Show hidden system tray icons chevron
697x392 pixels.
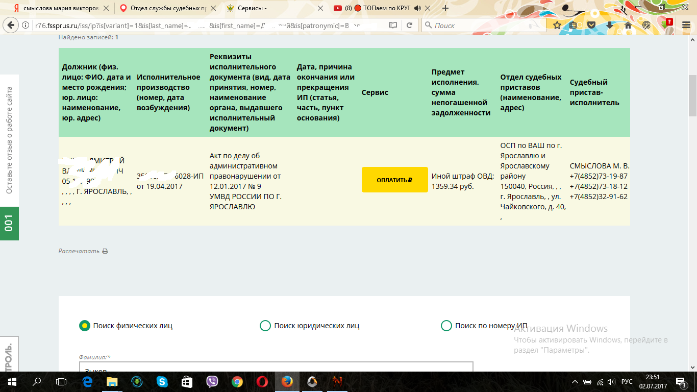pyautogui.click(x=575, y=381)
